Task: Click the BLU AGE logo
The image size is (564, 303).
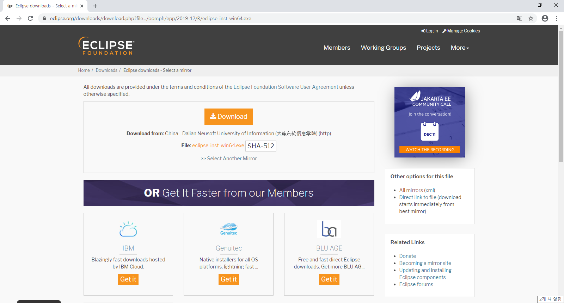Action: 329,229
